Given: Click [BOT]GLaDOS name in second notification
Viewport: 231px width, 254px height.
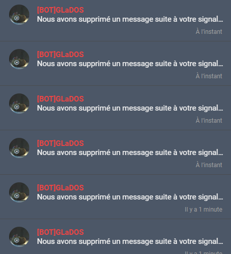Looking at the screenshot, I should [x=61, y=55].
